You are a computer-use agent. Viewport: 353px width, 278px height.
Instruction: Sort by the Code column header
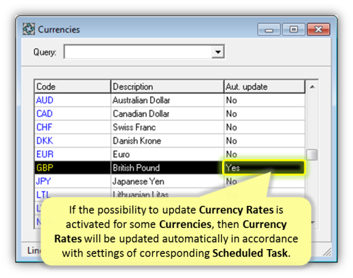coord(73,86)
